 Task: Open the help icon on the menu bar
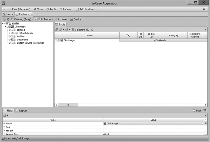click(204, 9)
